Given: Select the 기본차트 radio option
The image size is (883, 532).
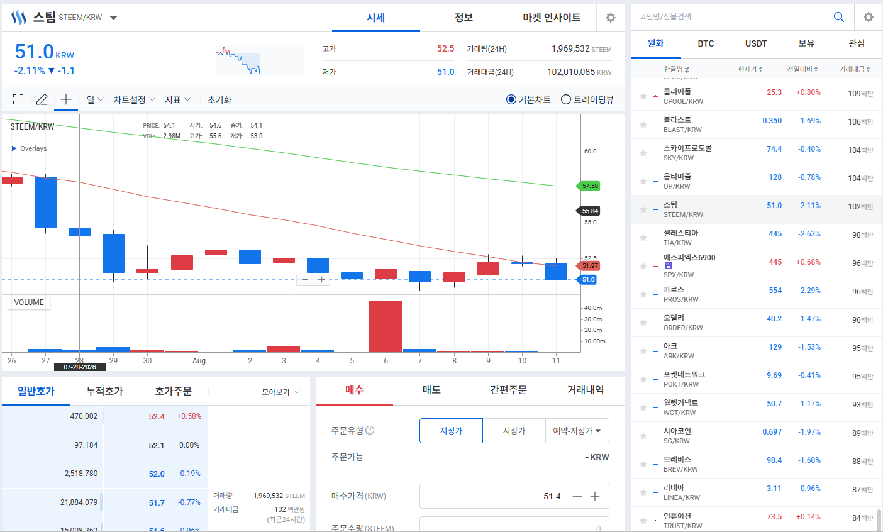Looking at the screenshot, I should [528, 99].
